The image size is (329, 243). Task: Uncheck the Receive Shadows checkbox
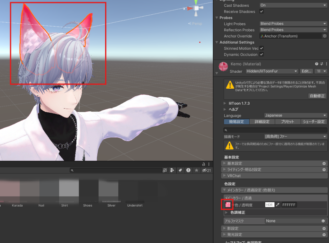pyautogui.click(x=262, y=12)
